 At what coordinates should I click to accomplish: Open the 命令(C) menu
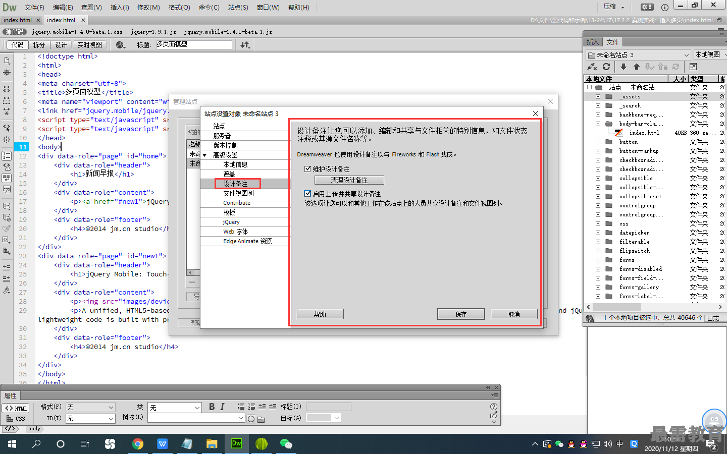(x=209, y=7)
